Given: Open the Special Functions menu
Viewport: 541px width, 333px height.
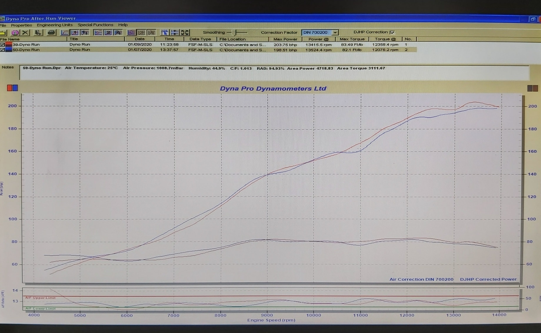Looking at the screenshot, I should coord(96,25).
